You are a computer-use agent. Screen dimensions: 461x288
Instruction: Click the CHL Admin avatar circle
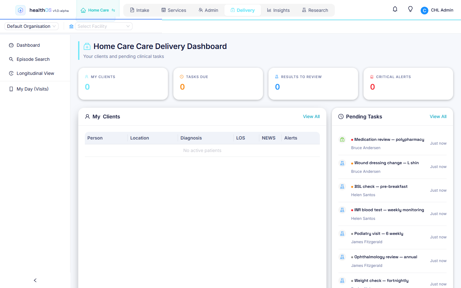pos(425,11)
